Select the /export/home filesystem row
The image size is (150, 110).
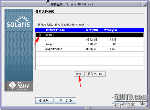click(90, 49)
